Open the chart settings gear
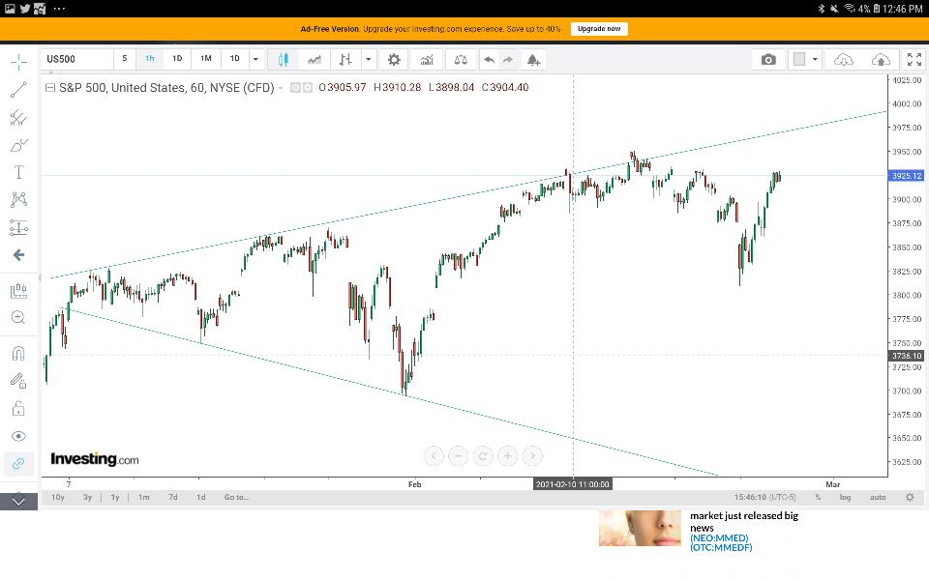 click(x=394, y=59)
